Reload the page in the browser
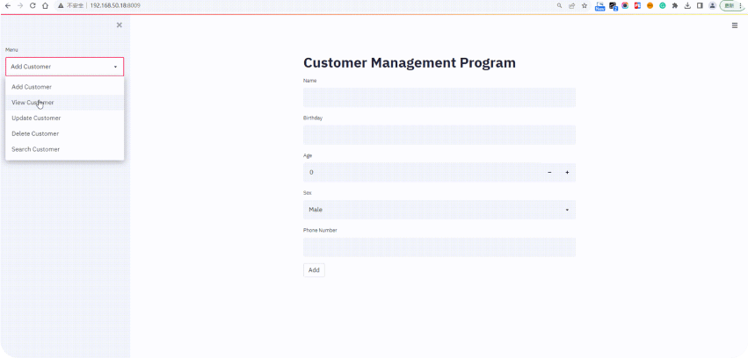The width and height of the screenshot is (748, 358). pos(33,5)
